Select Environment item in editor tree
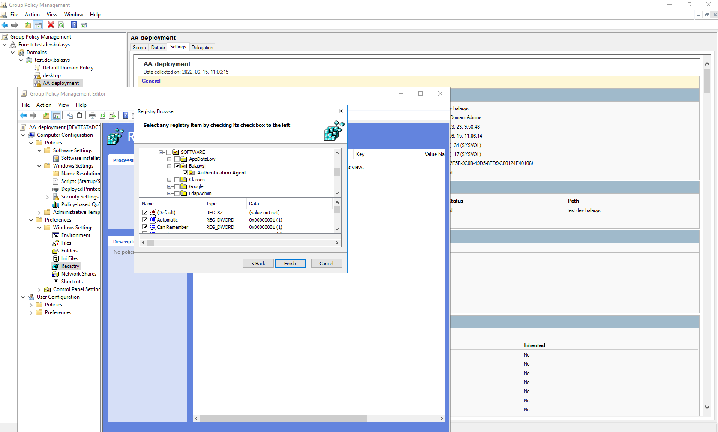718x432 pixels. (x=75, y=235)
